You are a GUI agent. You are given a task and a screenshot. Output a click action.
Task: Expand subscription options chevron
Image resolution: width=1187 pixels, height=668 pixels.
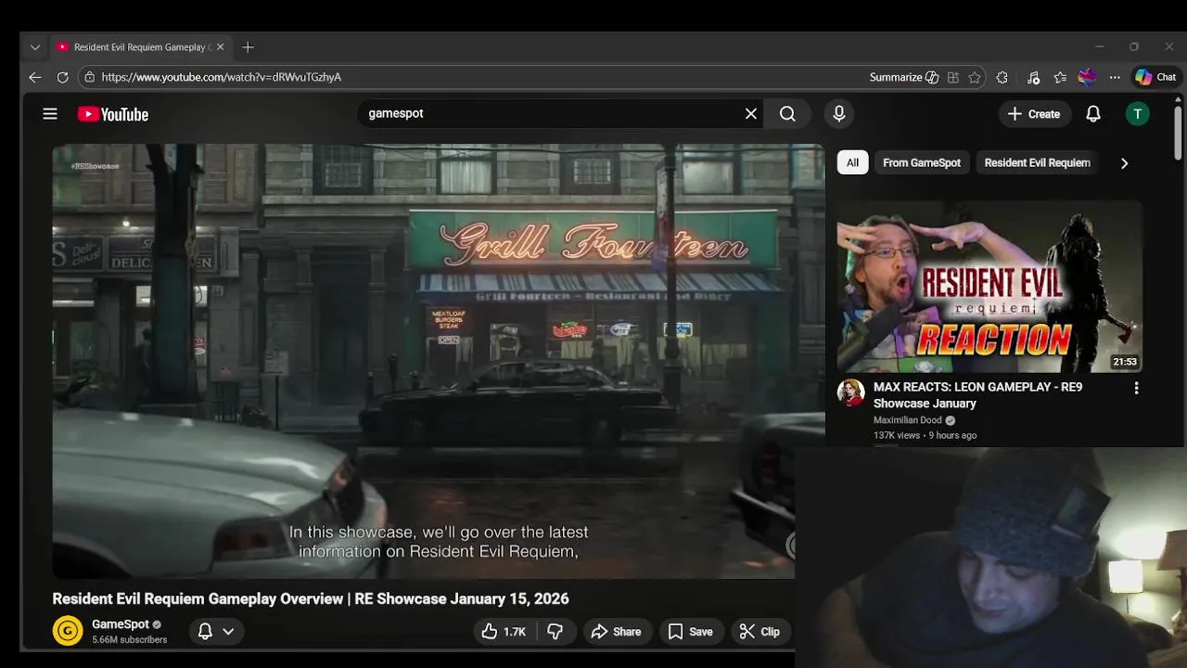pyautogui.click(x=228, y=631)
